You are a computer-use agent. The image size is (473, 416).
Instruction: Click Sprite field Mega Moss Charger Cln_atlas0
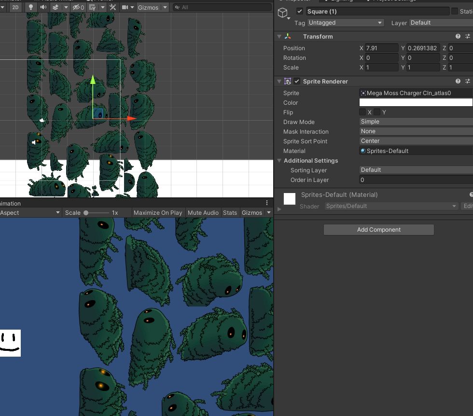pyautogui.click(x=416, y=93)
